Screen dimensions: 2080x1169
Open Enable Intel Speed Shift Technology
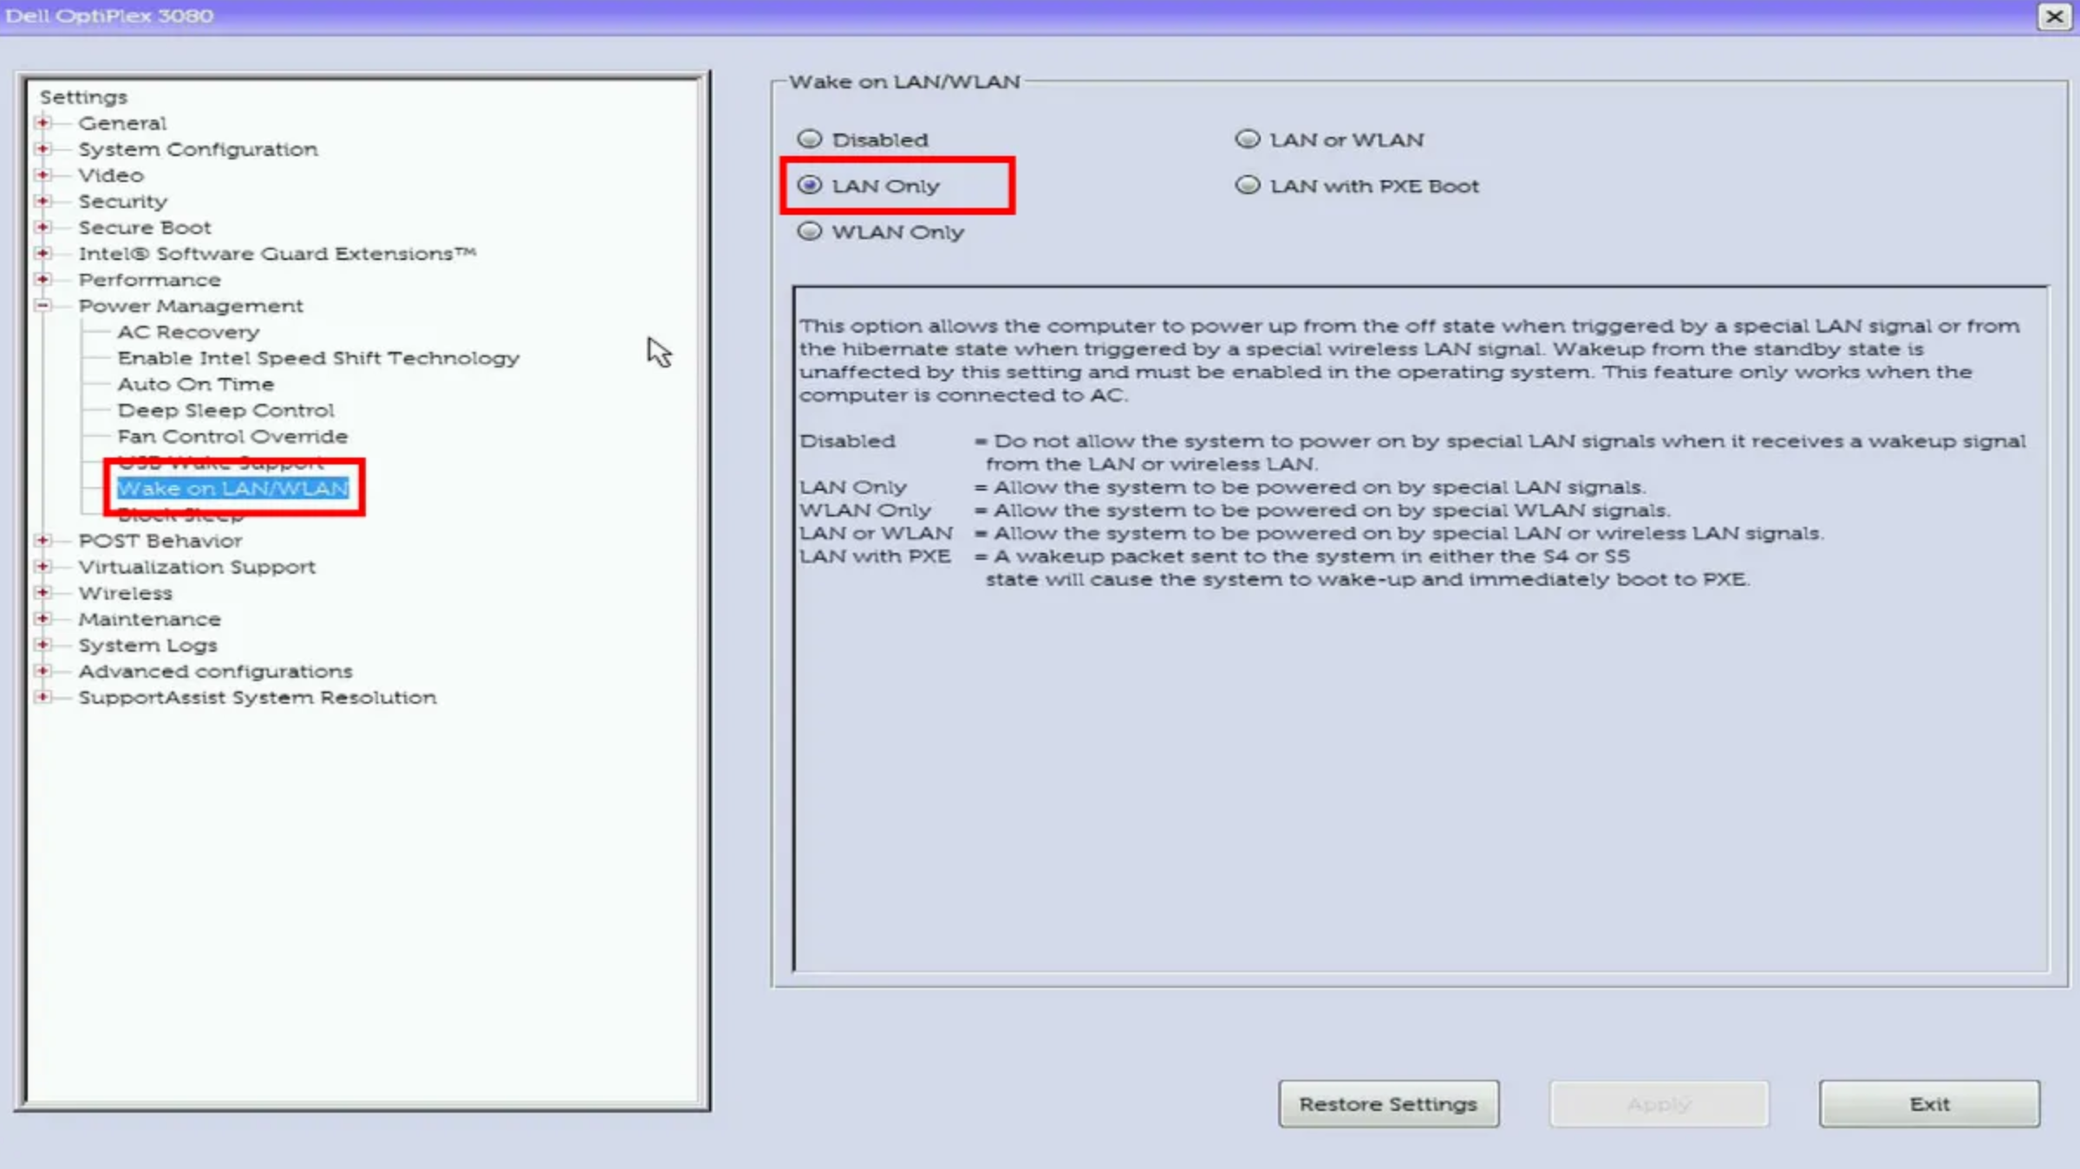318,358
